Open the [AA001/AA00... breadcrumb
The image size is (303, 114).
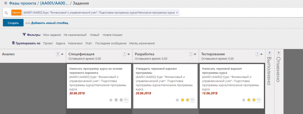(x=54, y=3)
